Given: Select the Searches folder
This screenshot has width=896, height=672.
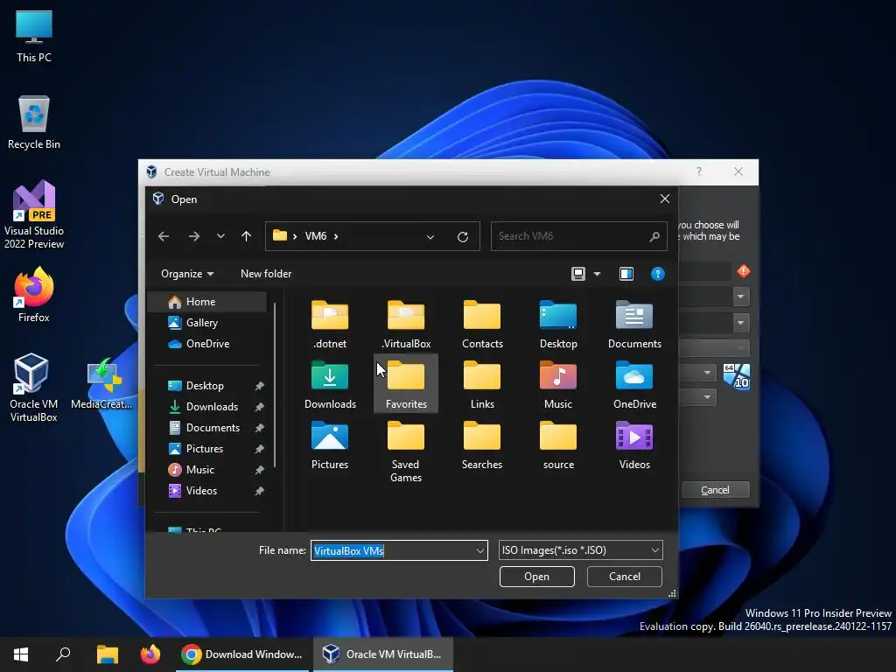Looking at the screenshot, I should tap(482, 445).
